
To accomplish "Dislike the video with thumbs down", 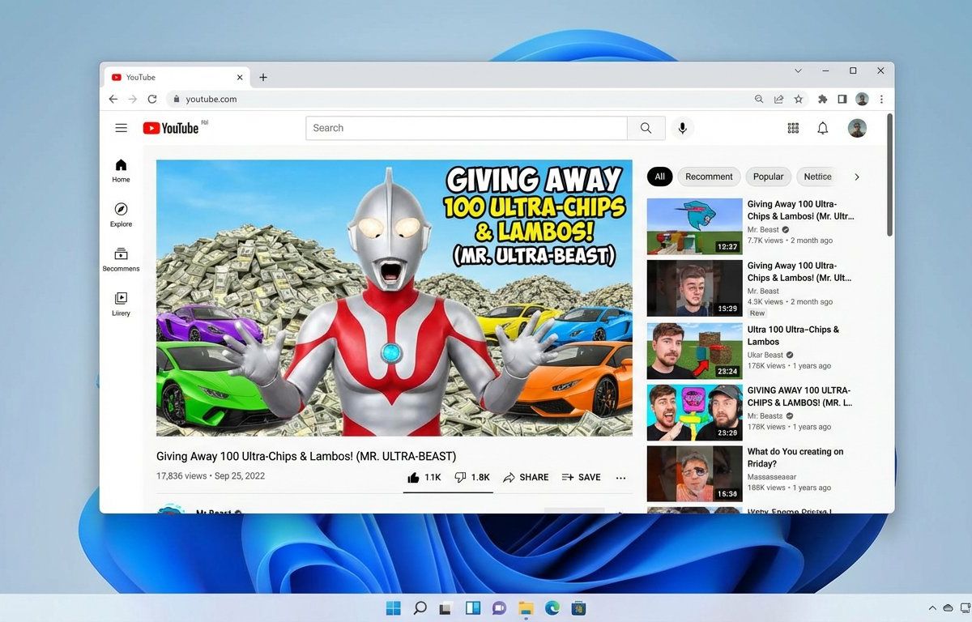I will (472, 477).
